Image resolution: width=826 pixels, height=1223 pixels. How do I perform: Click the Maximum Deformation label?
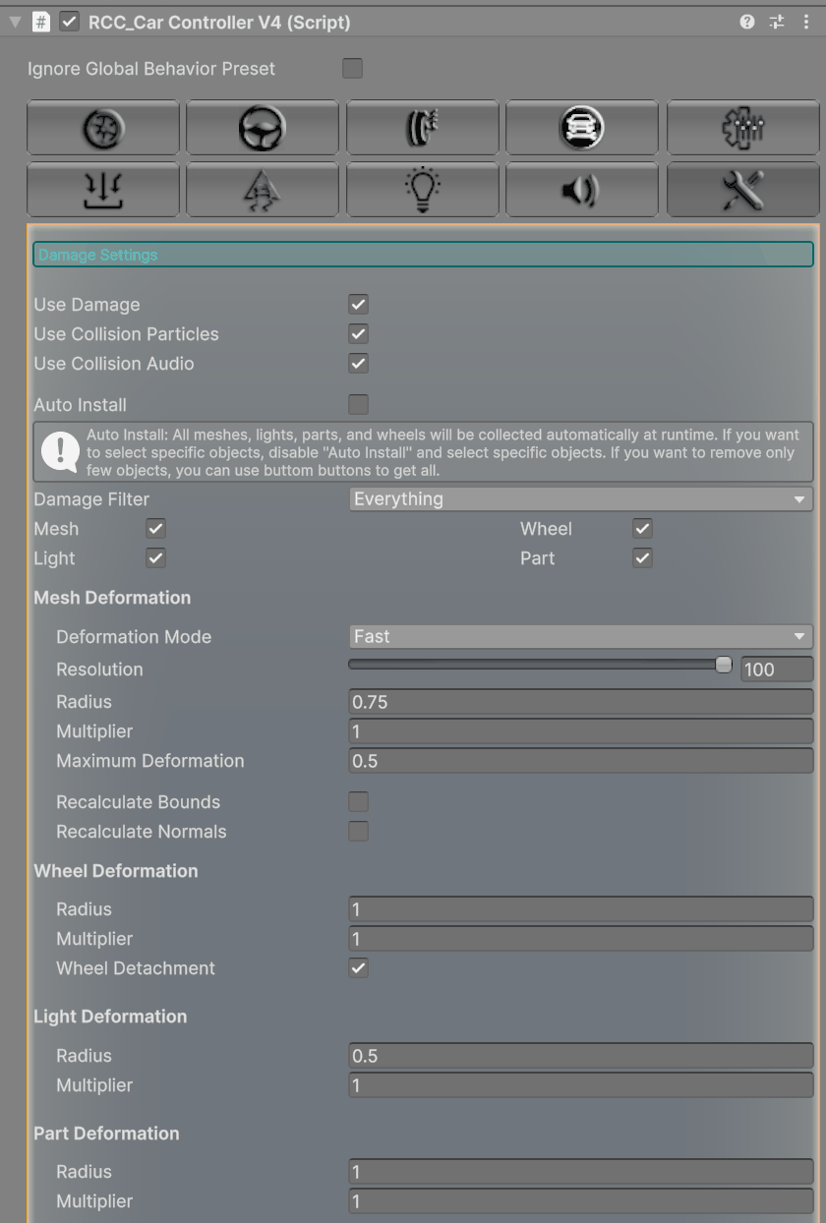[150, 761]
